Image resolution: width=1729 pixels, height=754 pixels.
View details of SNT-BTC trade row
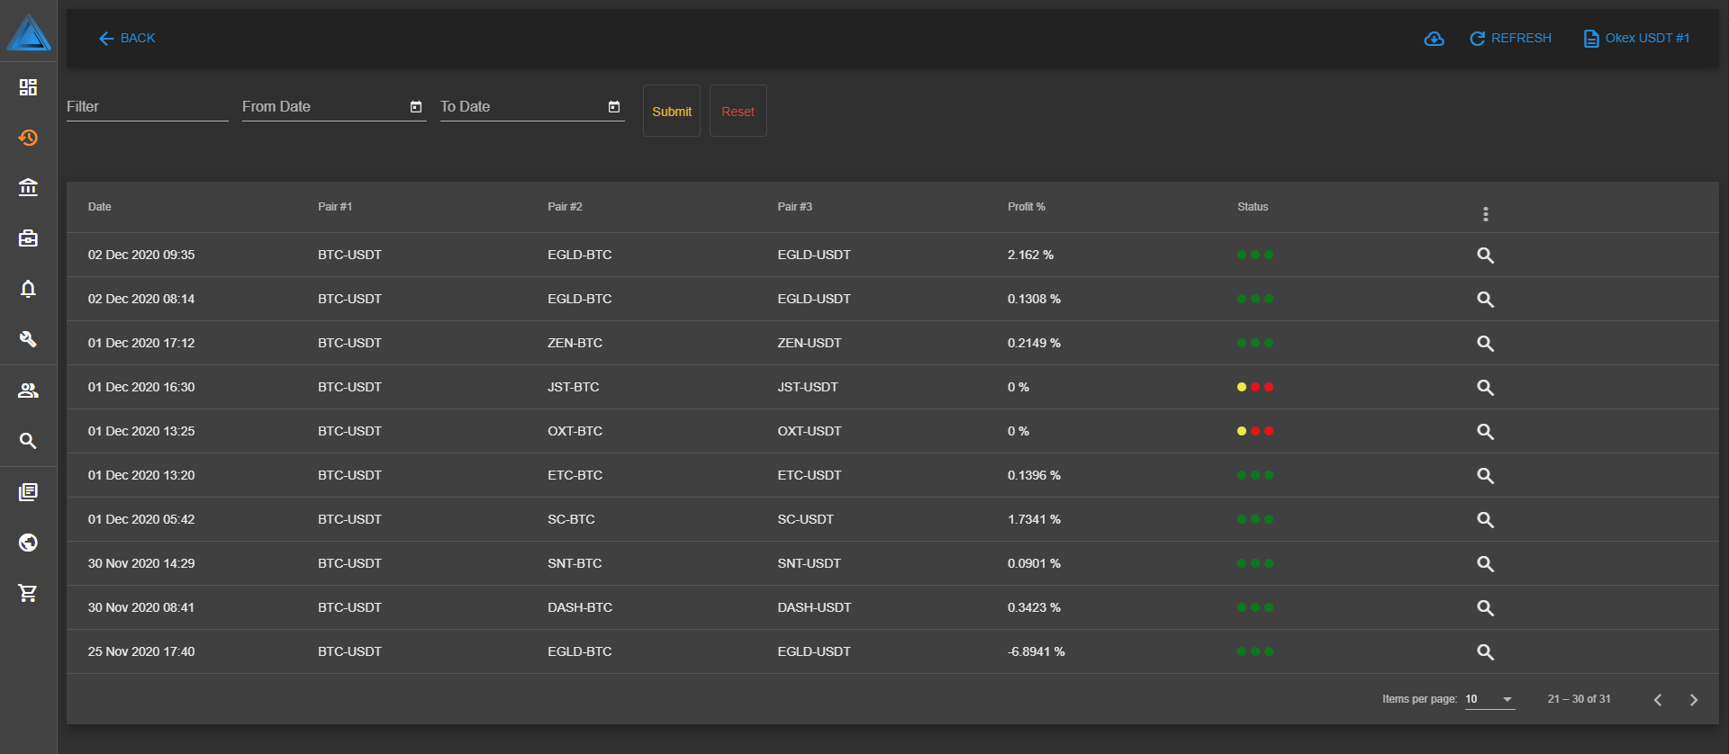coord(1485,564)
